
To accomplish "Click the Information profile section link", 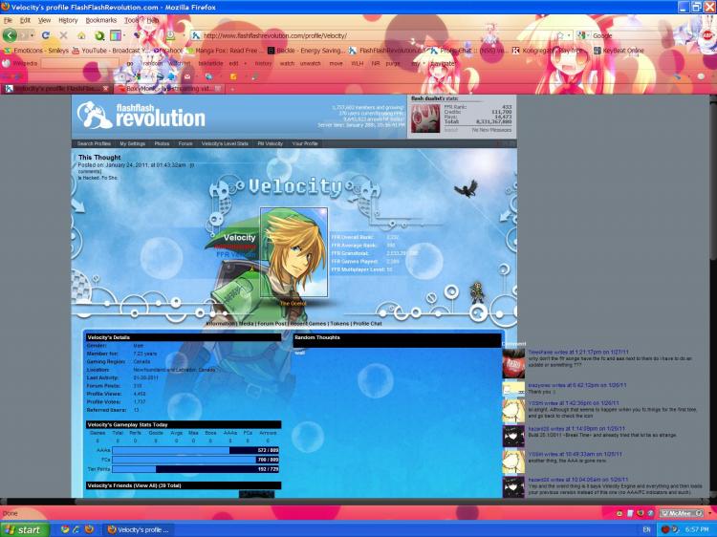I will (221, 324).
